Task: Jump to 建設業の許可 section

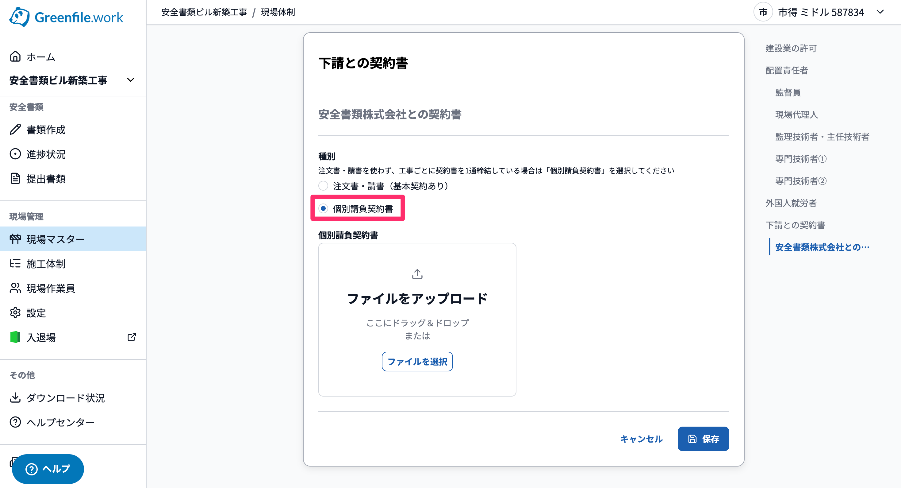Action: 791,48
